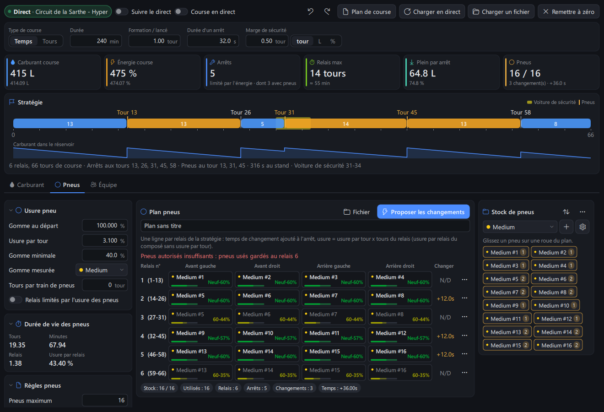Click the Plan de course button
This screenshot has height=412, width=604.
367,11
